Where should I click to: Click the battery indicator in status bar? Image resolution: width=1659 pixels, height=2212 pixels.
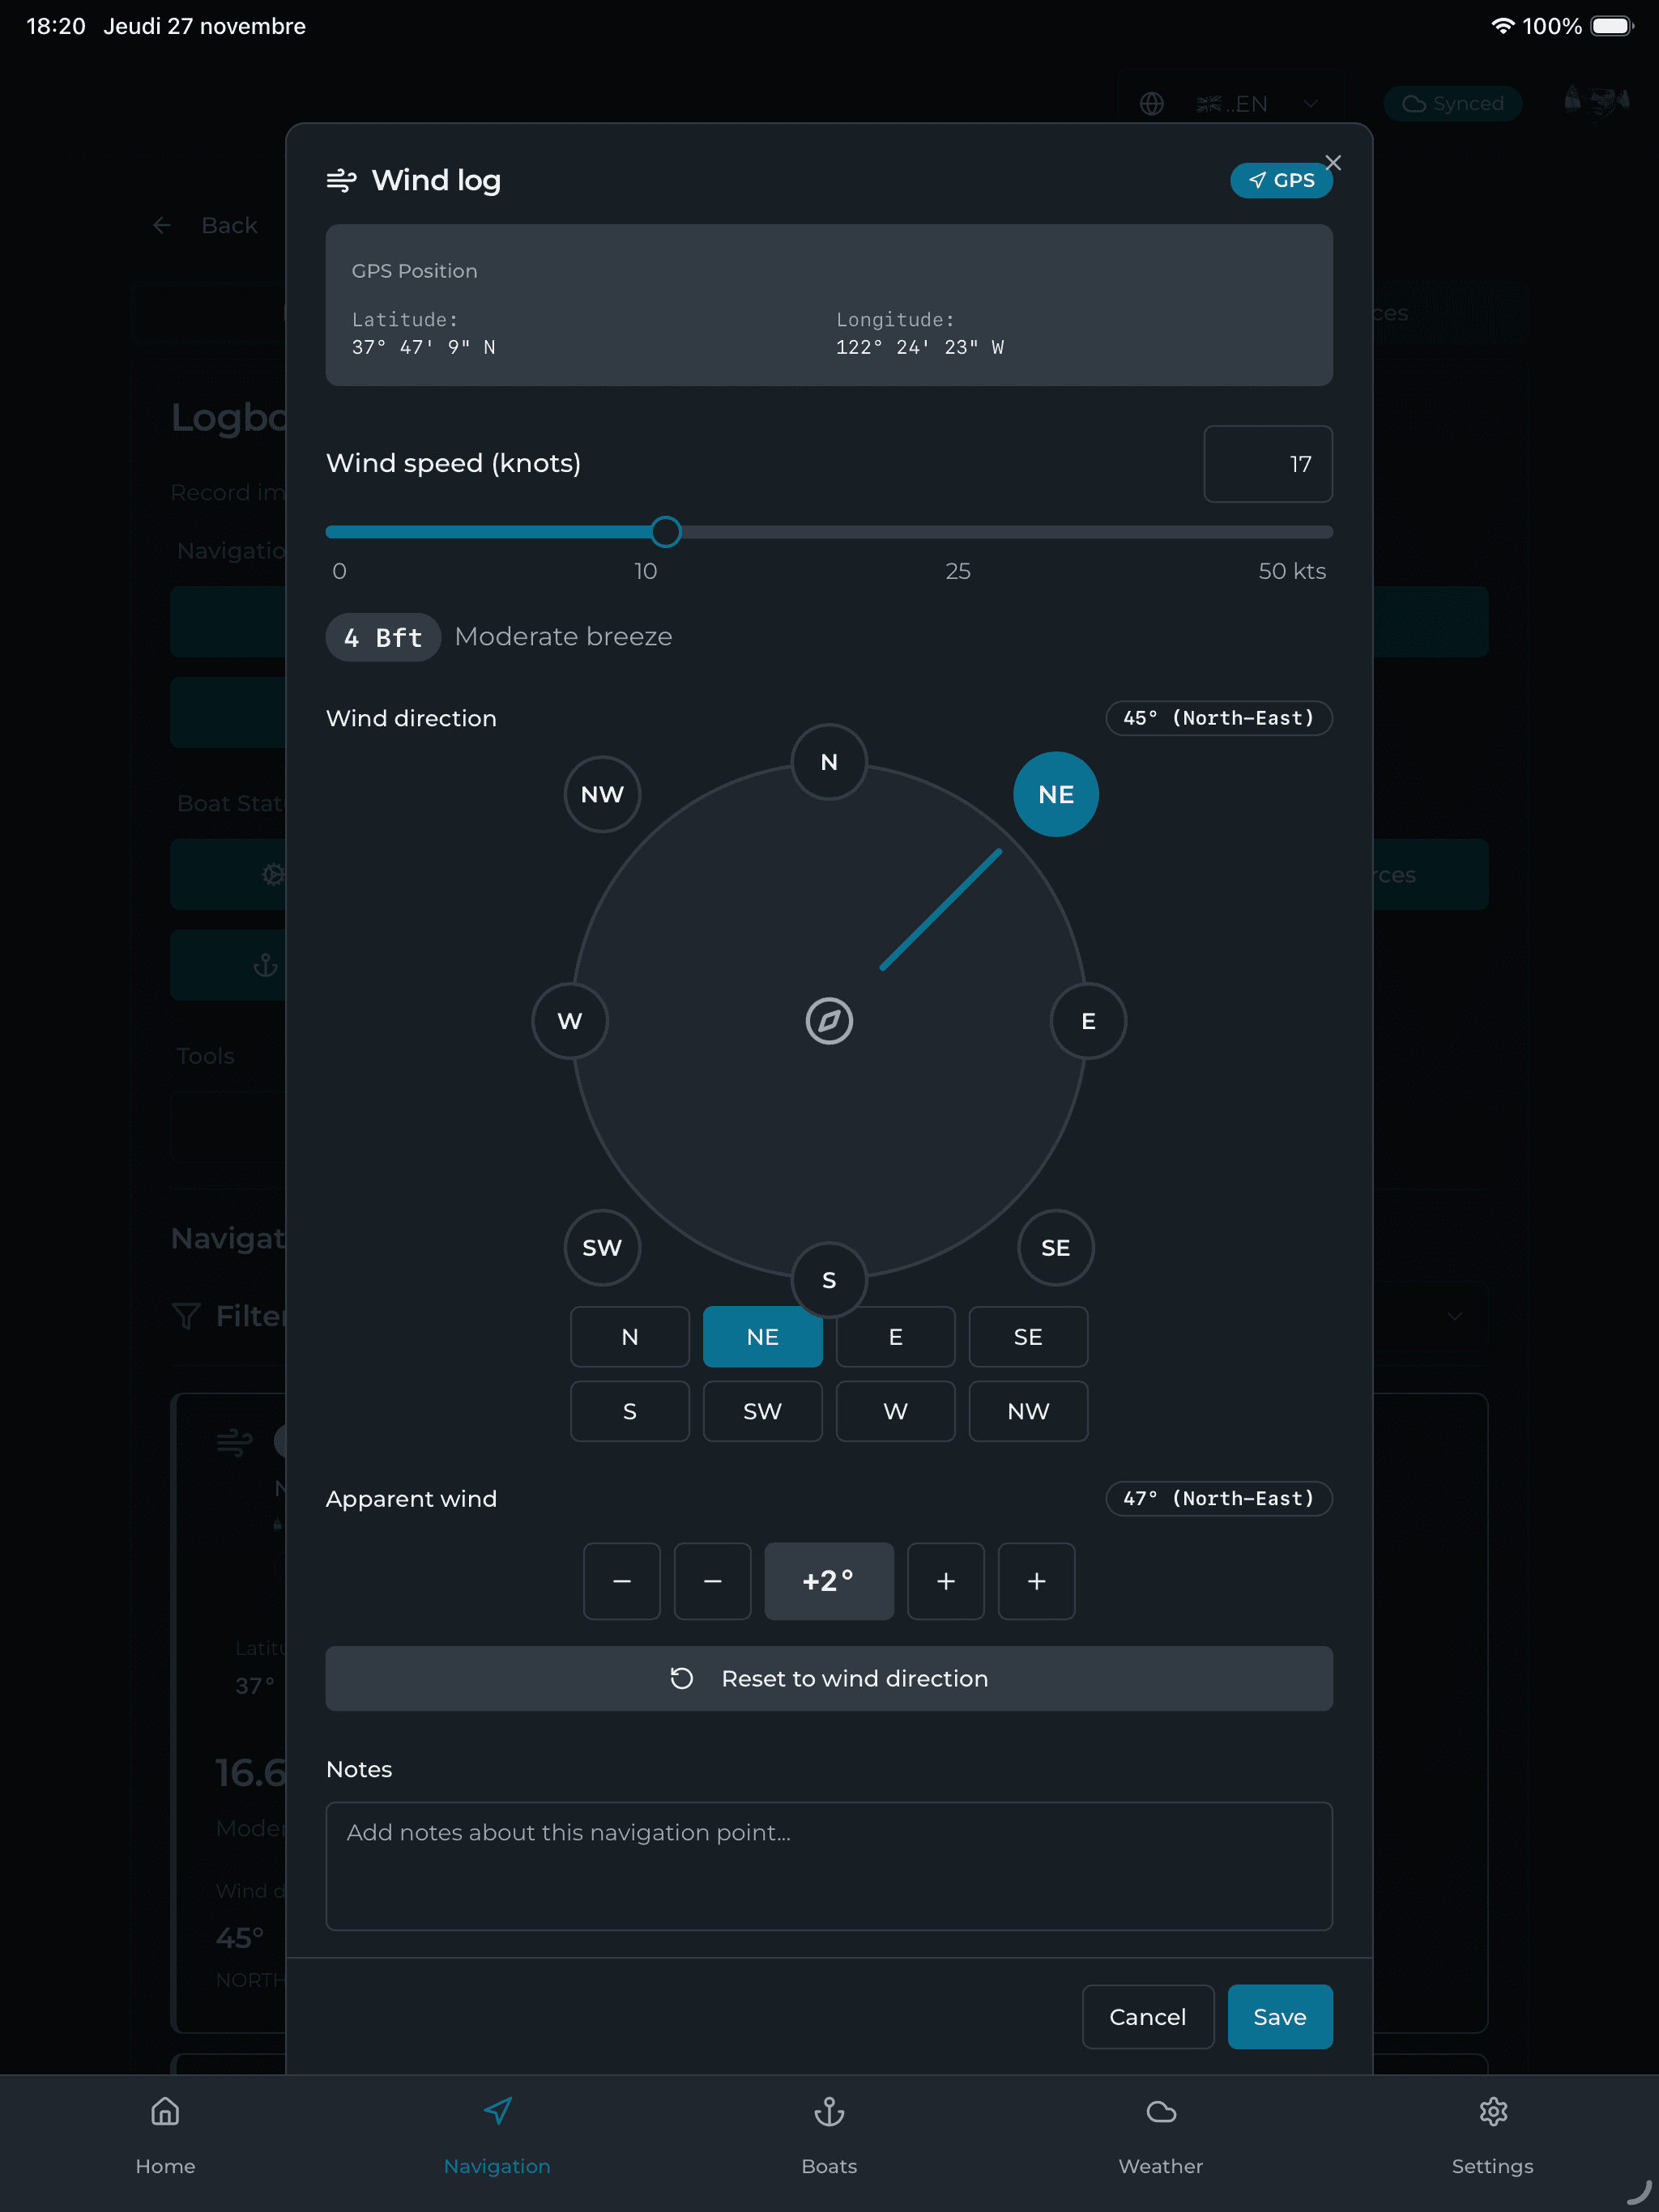pos(1611,26)
